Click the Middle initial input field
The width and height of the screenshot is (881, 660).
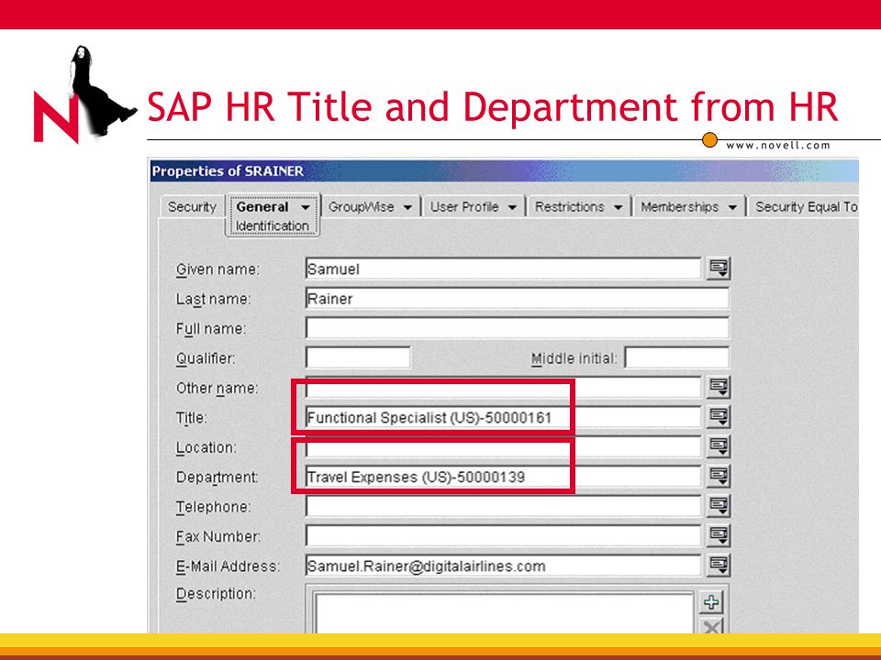(x=677, y=357)
